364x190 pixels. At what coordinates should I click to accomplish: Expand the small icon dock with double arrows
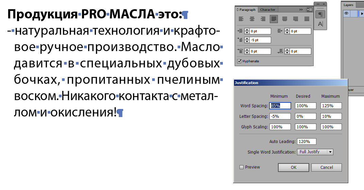click(318, 4)
